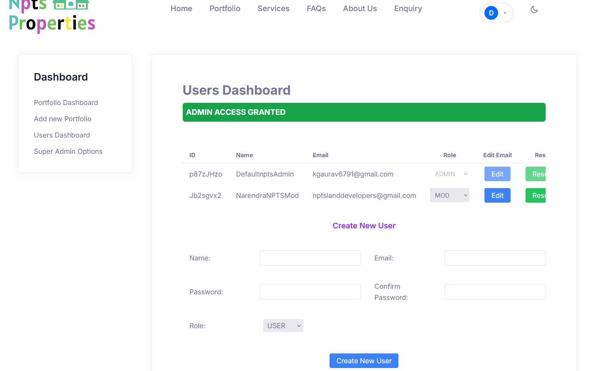Click the Role column header

(x=450, y=155)
